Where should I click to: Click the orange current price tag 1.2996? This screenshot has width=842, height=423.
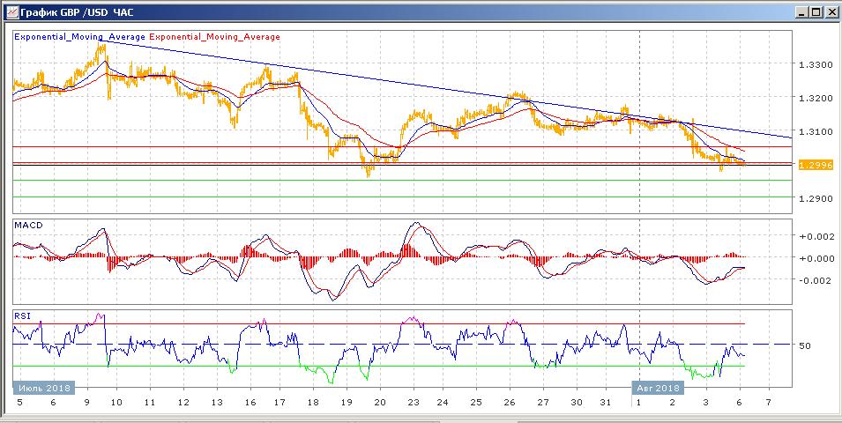(813, 165)
